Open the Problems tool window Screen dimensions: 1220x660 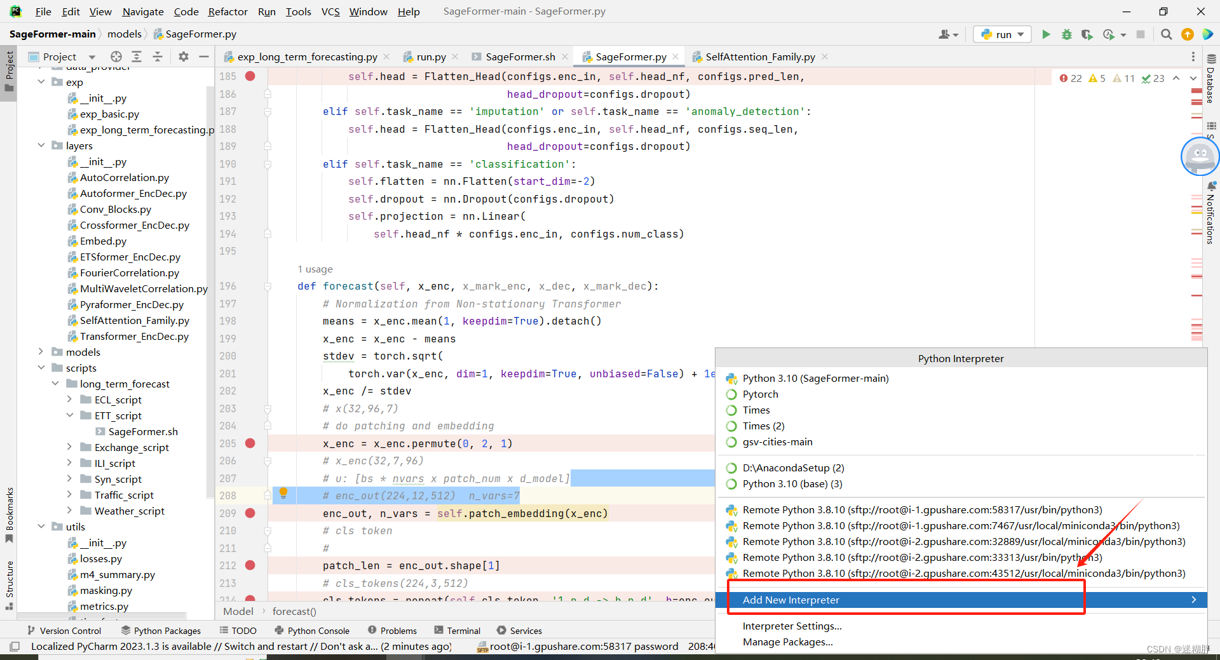tap(392, 631)
